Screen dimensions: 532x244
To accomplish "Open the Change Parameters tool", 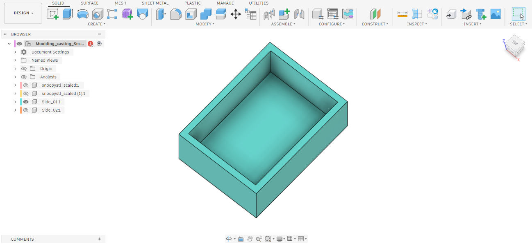I will tap(250, 14).
